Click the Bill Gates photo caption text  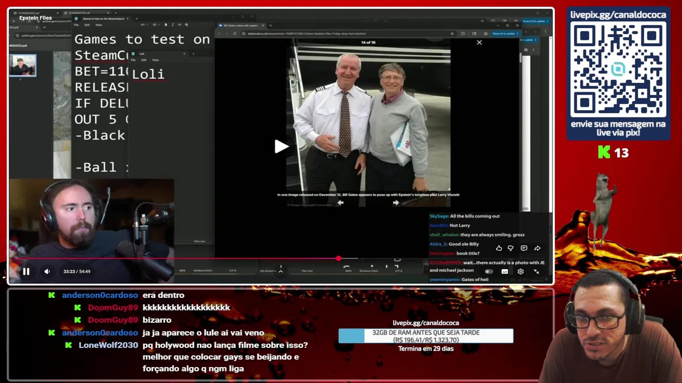pos(368,195)
